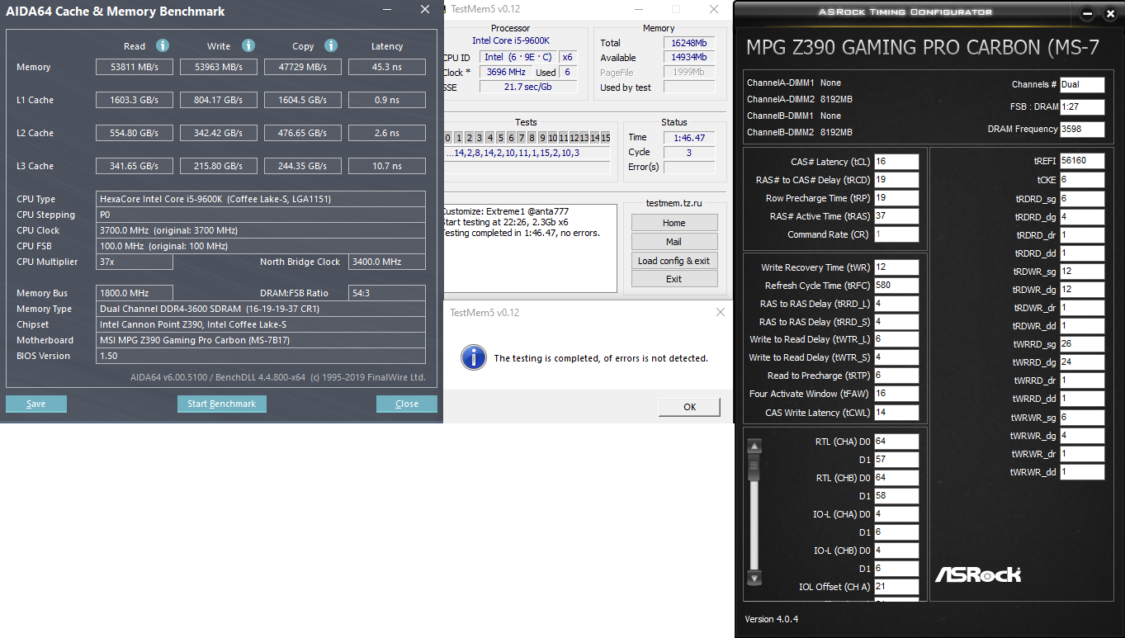Click the Time value 1:46.47 in TestMem5
1125x638 pixels.
point(689,137)
